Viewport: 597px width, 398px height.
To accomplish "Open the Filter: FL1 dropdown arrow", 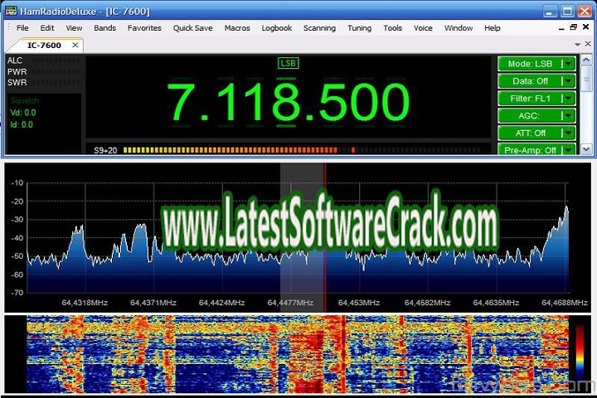I will click(x=567, y=98).
